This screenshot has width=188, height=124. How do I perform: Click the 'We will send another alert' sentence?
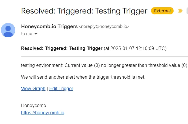pyautogui.click(x=83, y=77)
